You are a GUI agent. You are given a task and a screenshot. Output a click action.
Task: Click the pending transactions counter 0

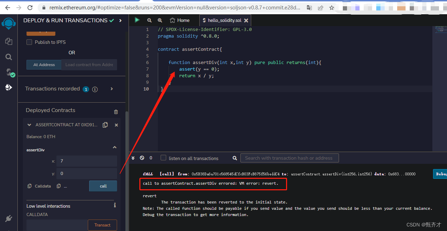151,158
